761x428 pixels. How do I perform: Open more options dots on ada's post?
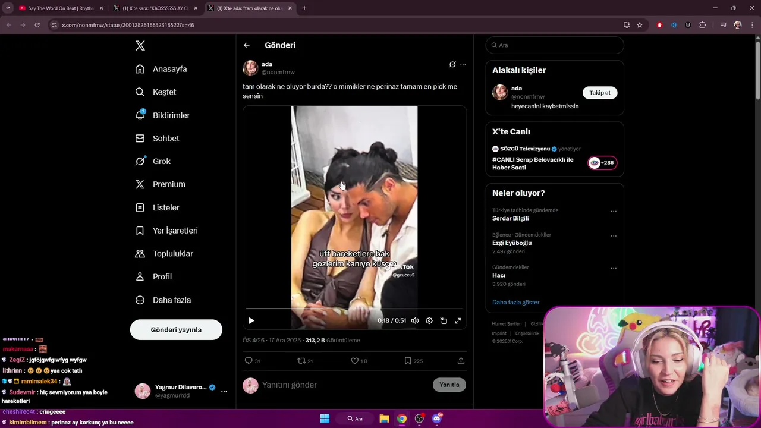[x=463, y=64]
